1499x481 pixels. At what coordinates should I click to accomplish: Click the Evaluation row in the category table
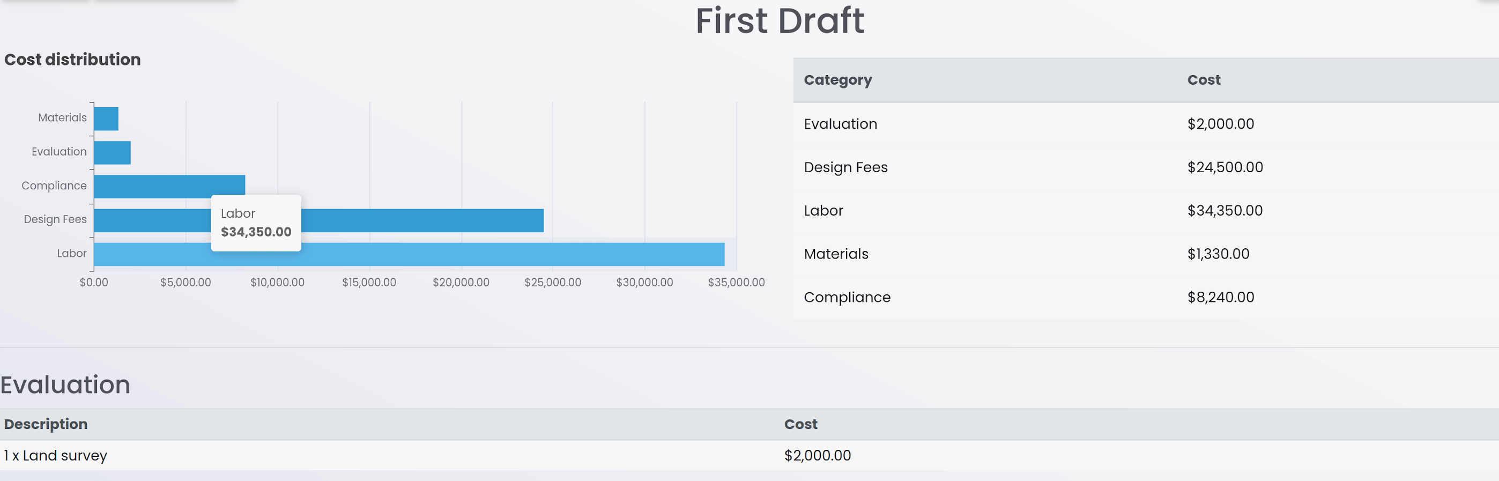(840, 124)
